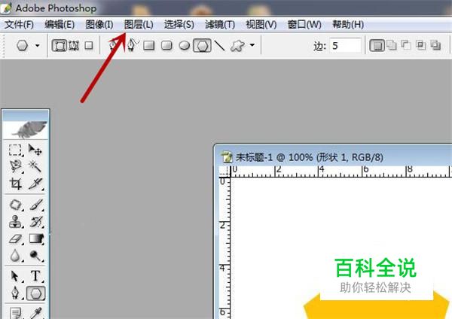Select the Healing Brush tool
This screenshot has width=452, height=319.
15,205
